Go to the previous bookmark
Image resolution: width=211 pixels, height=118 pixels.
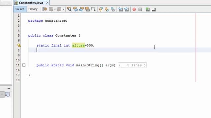(x=101, y=9)
